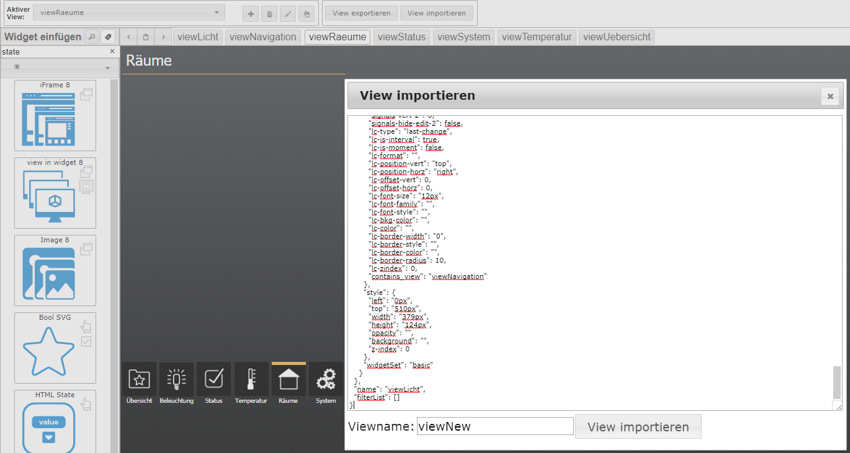
Task: Clear the state widget filter
Action: 112,51
